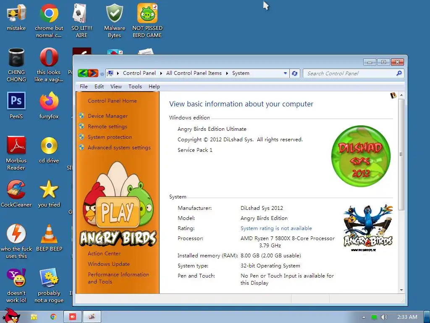Go to Control Panel Home
This screenshot has height=323, width=430.
click(x=112, y=101)
